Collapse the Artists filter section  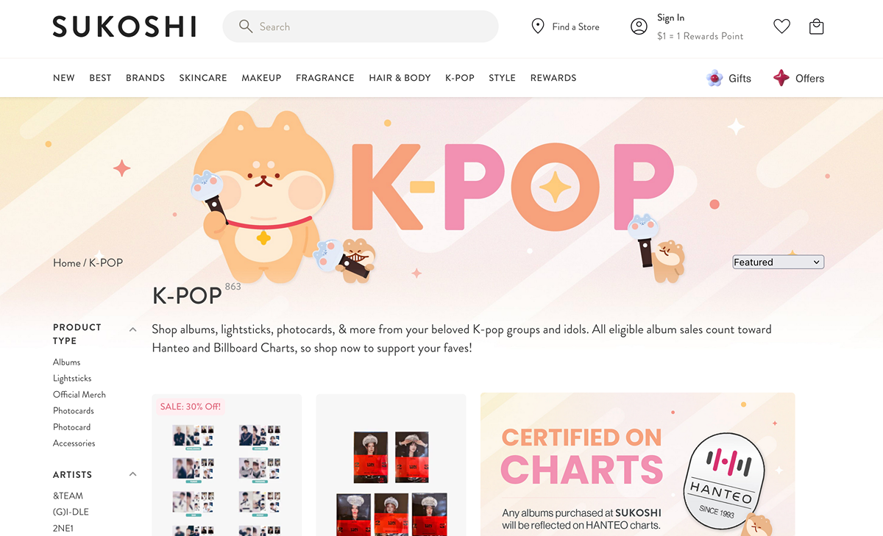pos(133,474)
